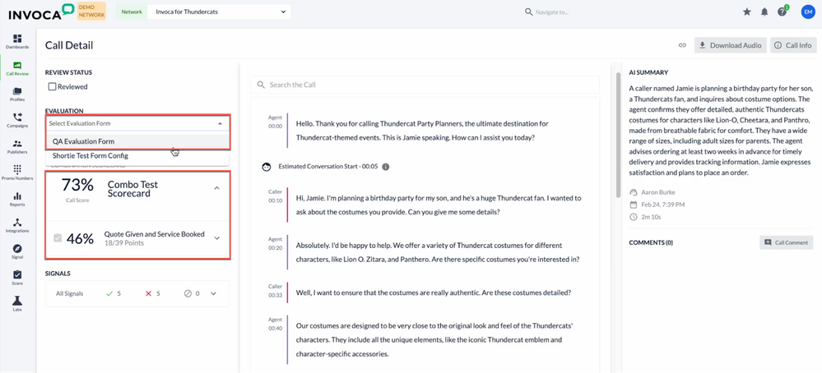822x373 pixels.
Task: Check the Reviewed checkbox
Action: [x=53, y=86]
